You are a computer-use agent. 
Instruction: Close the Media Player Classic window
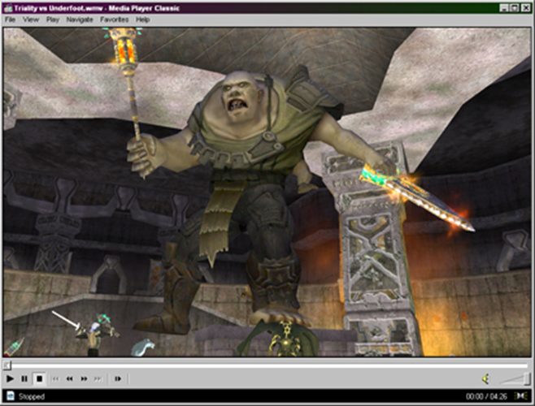click(x=526, y=8)
